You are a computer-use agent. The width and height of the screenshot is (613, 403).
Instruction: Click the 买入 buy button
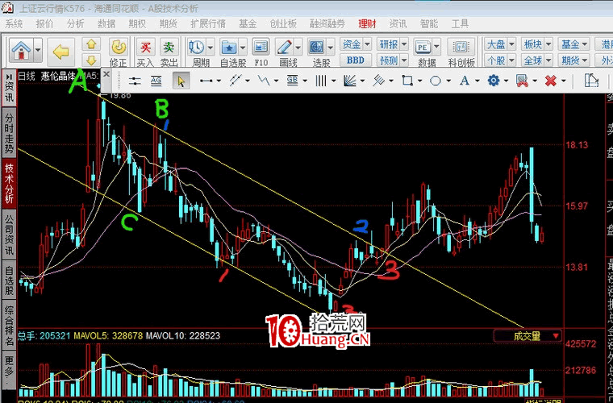click(145, 52)
